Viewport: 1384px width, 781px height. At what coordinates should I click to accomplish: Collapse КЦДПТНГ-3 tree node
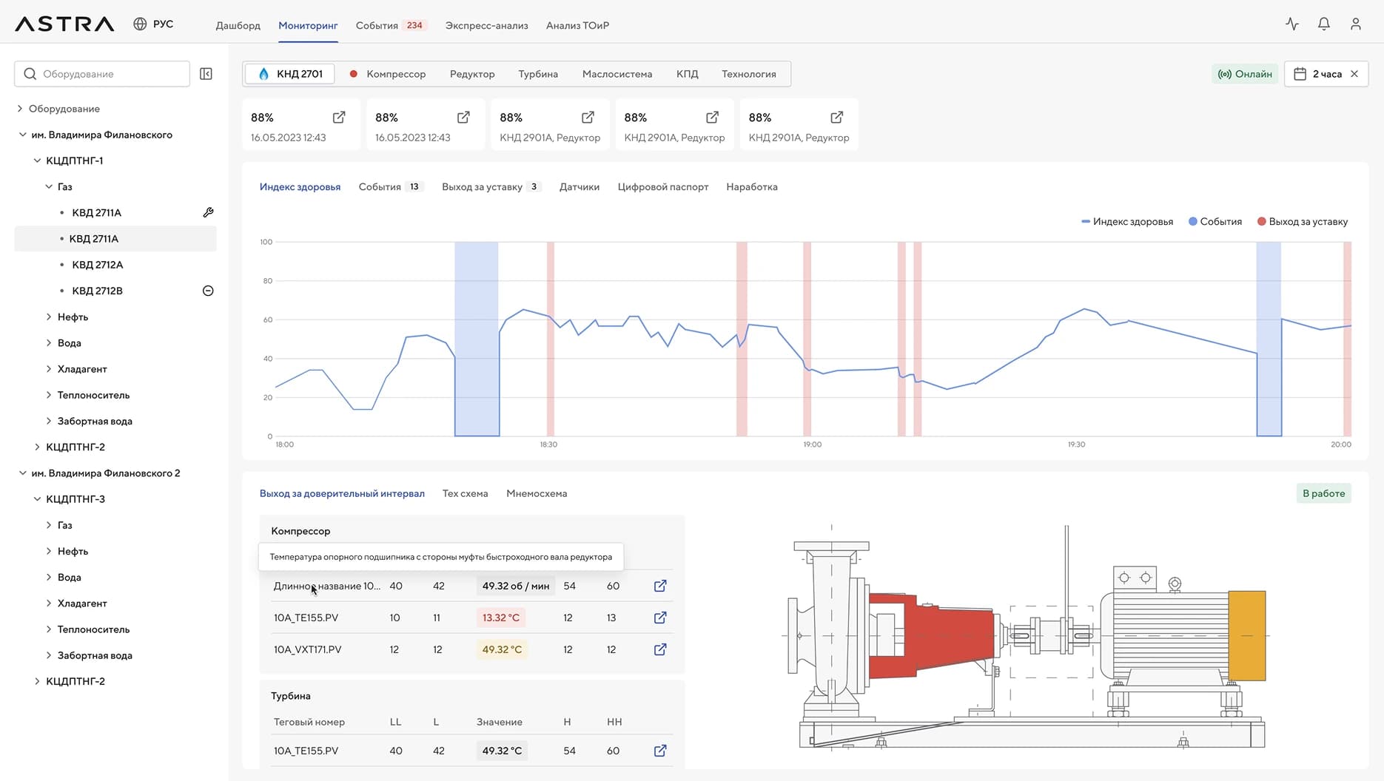tap(37, 498)
